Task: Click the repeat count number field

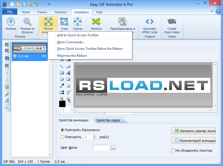Action: [88, 137]
